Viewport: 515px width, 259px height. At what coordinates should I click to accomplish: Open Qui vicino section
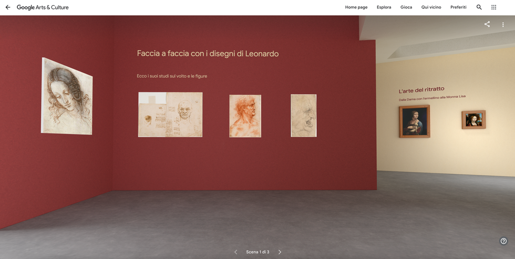tap(431, 7)
